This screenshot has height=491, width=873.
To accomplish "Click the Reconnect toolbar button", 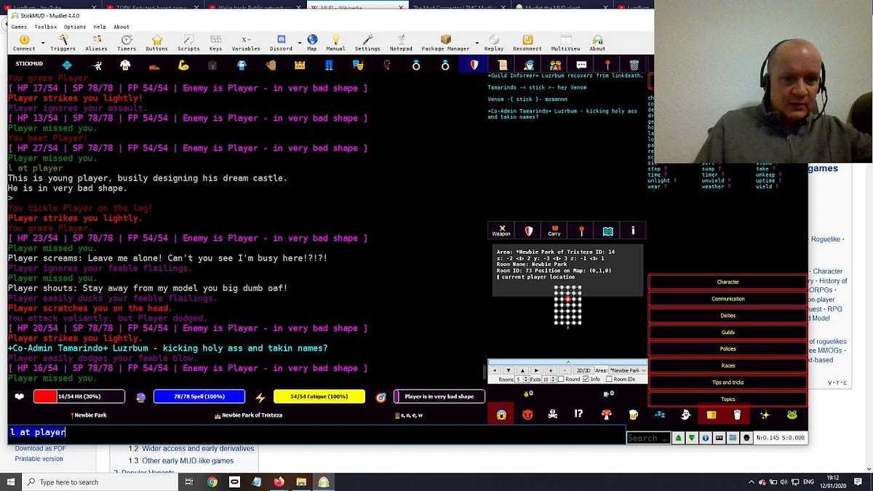I will pos(527,43).
